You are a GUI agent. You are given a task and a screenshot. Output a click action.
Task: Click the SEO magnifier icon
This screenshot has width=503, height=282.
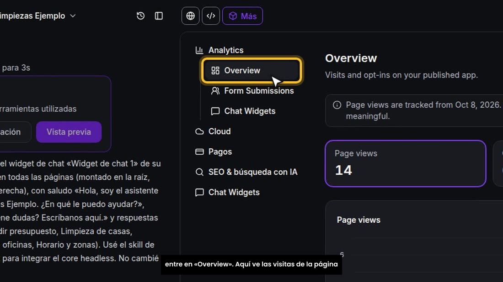[x=199, y=172]
